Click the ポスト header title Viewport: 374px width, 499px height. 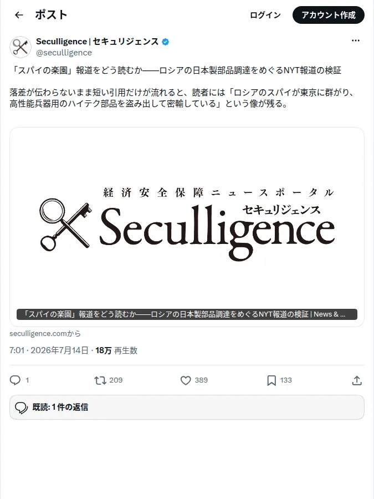pyautogui.click(x=51, y=15)
